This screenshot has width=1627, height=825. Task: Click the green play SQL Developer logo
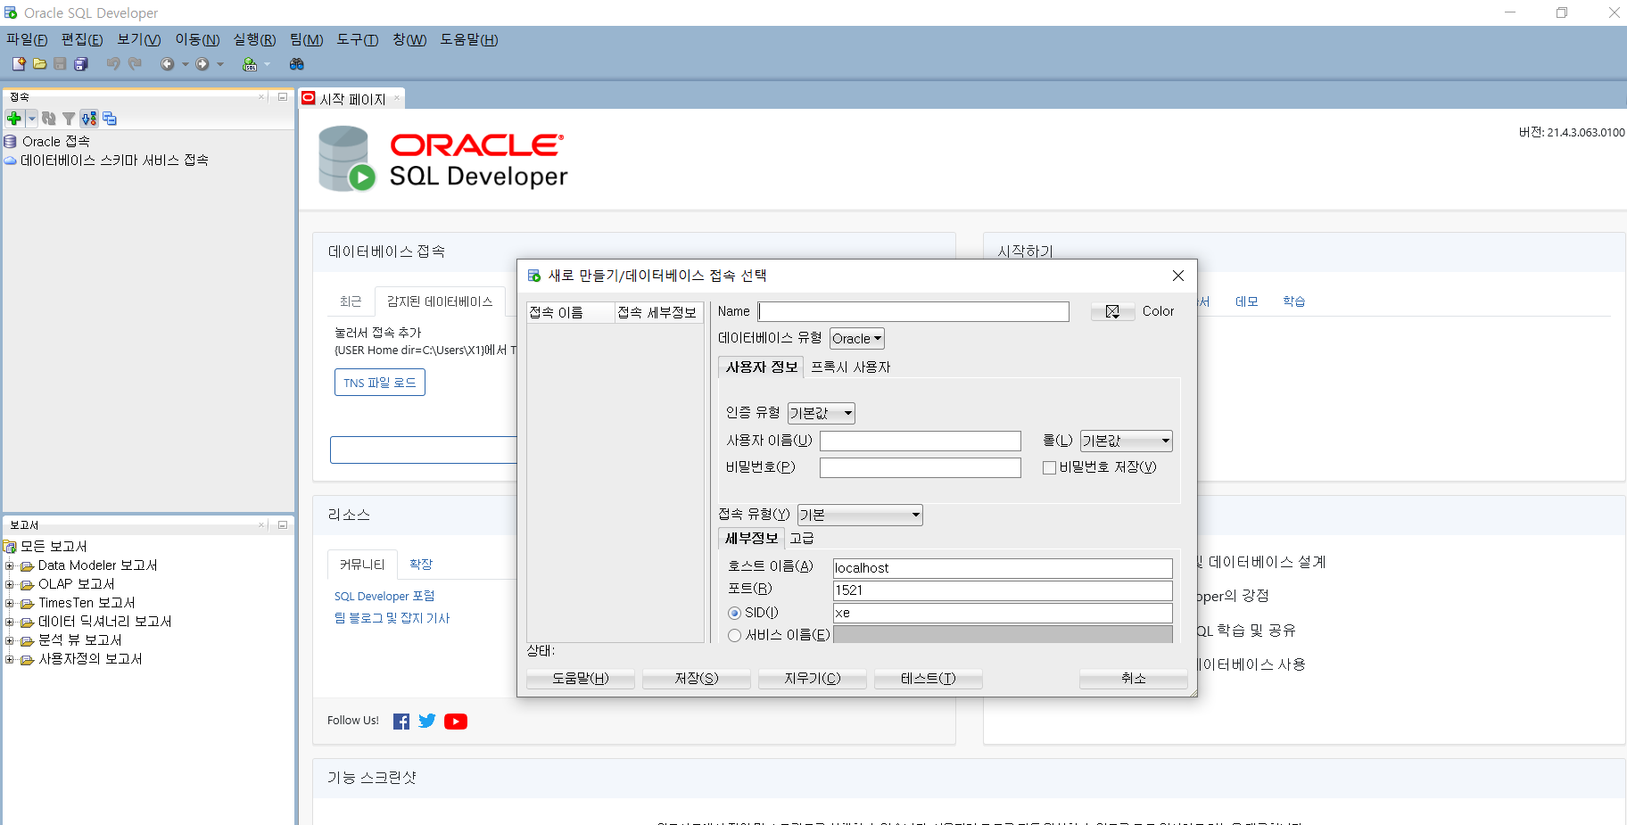tap(361, 177)
